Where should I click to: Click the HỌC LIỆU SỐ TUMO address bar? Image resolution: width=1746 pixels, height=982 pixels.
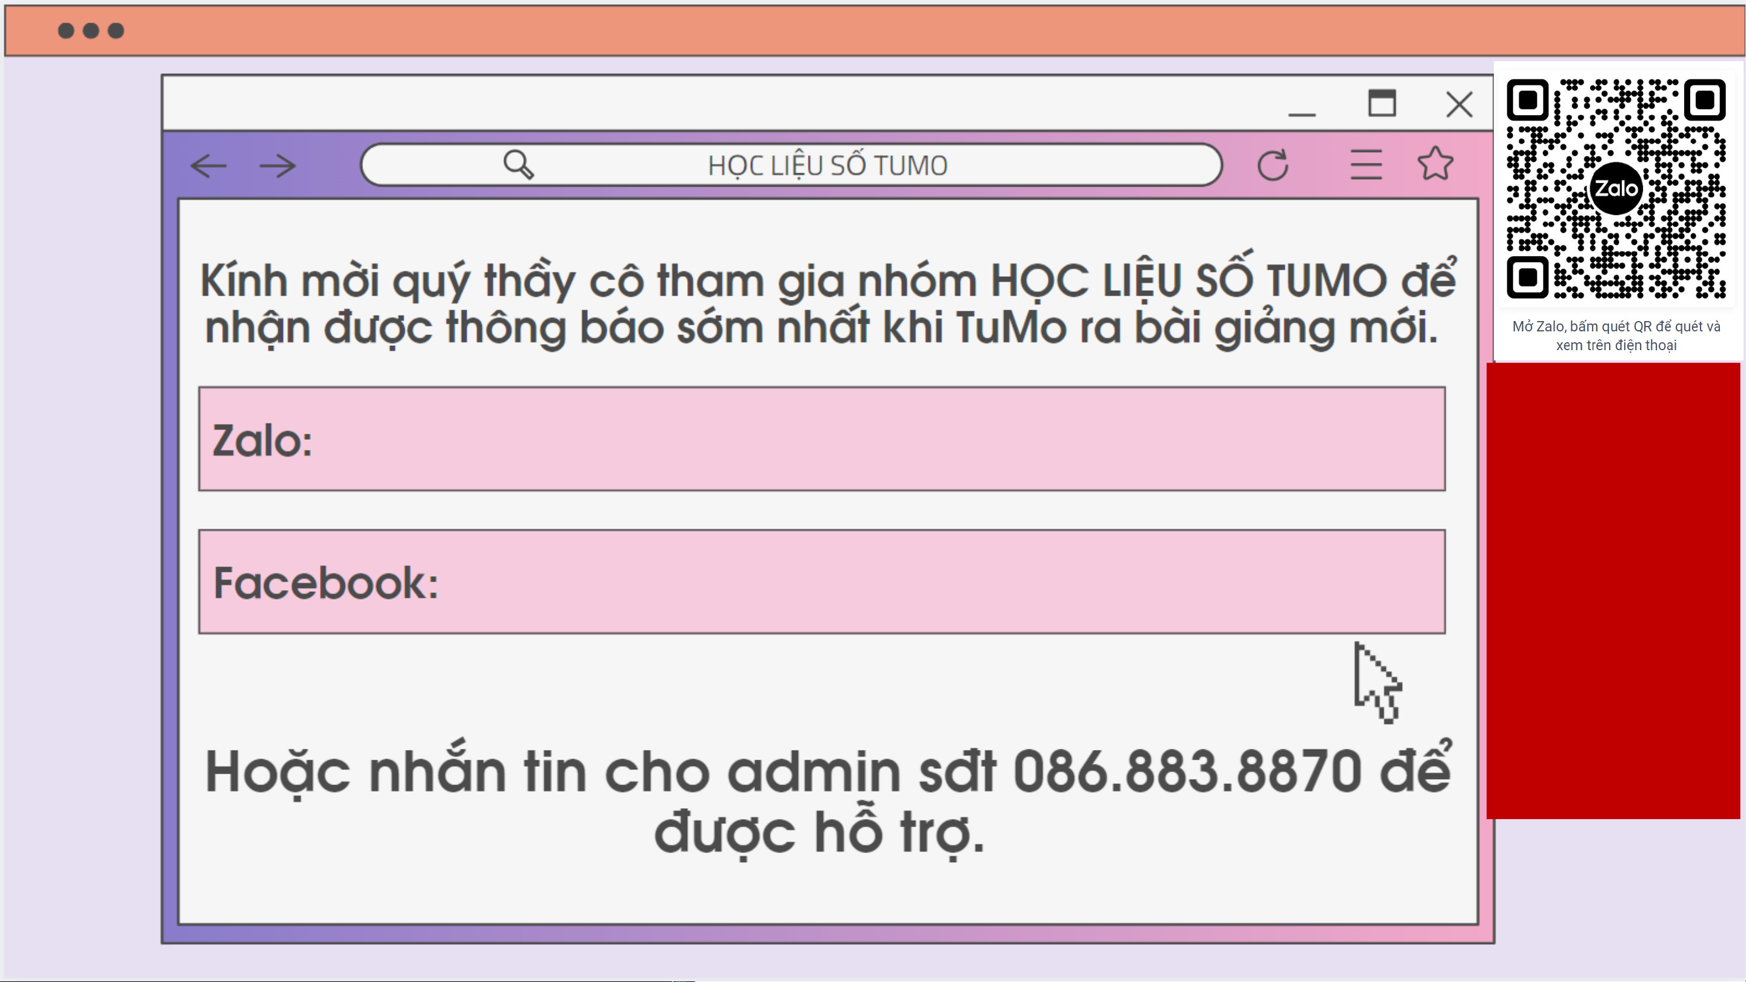pos(791,165)
